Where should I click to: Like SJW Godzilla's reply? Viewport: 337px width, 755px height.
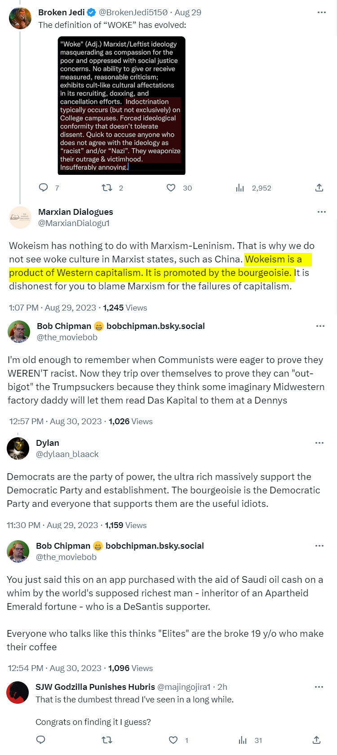click(173, 740)
